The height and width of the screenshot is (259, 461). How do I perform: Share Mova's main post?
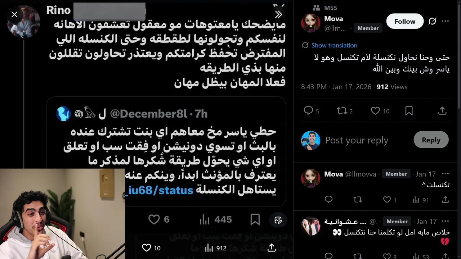click(x=442, y=111)
